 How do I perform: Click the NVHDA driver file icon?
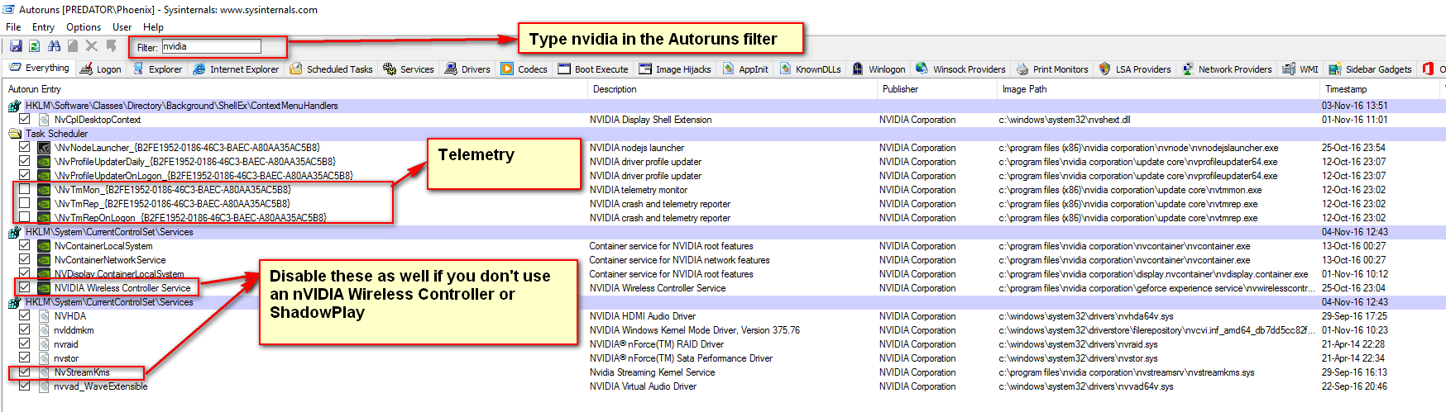click(44, 316)
